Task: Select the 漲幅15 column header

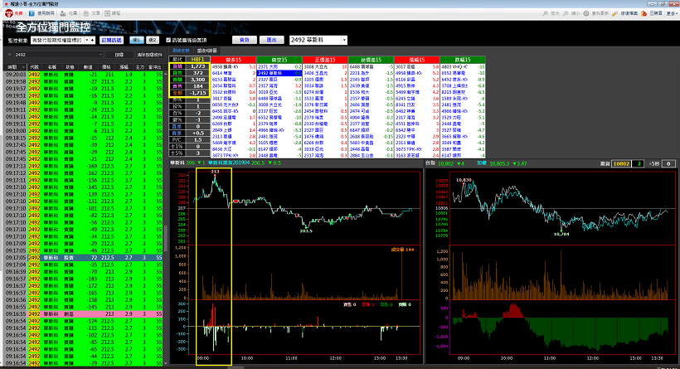Action: click(x=417, y=60)
